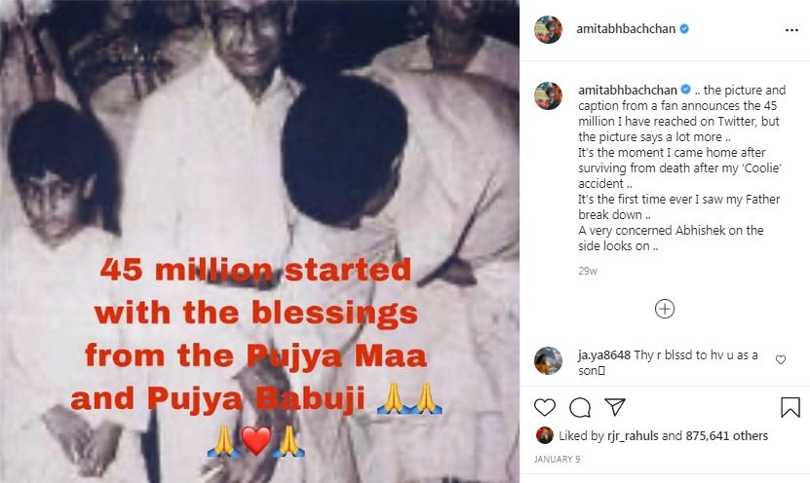
Task: Open rjr_rahuls small liker avatar
Action: (545, 435)
